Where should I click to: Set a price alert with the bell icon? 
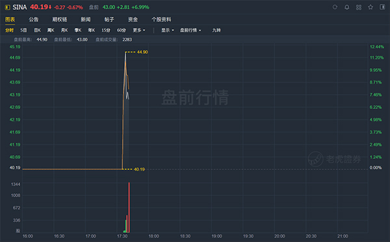pyautogui.click(x=346, y=7)
